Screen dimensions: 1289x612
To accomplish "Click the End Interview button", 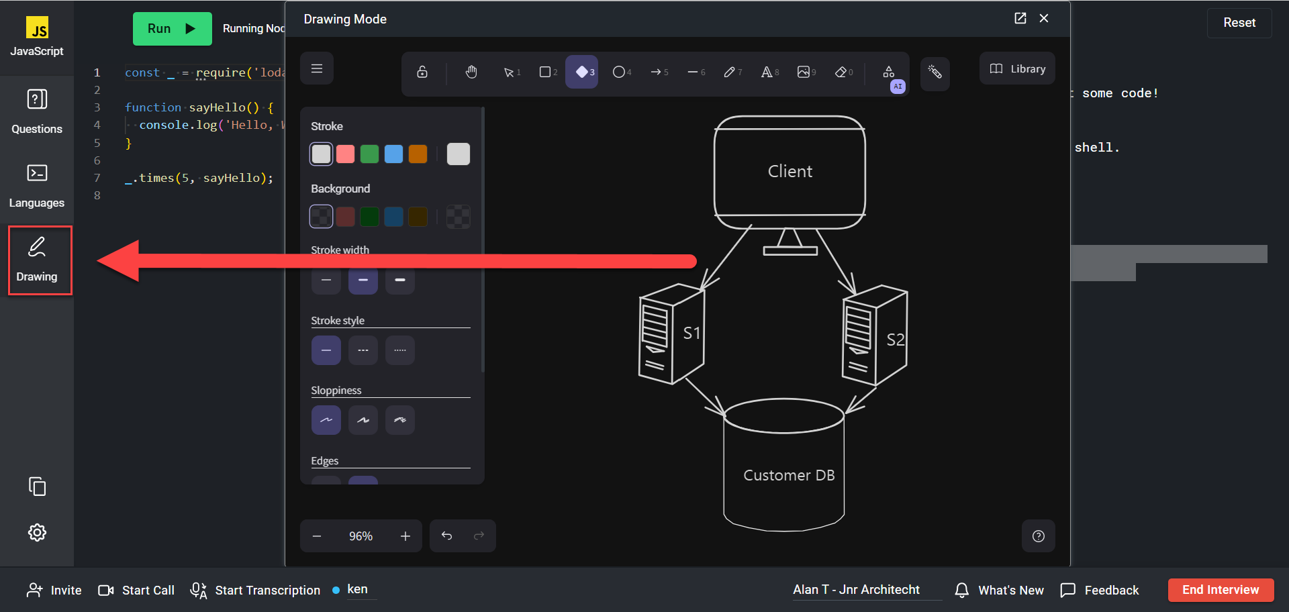I will [x=1221, y=590].
